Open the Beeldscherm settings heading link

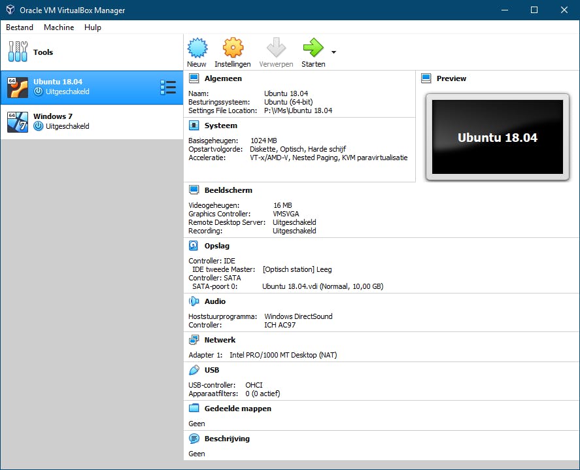(228, 190)
